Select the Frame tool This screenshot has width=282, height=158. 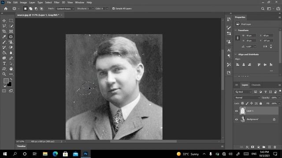[11, 31]
